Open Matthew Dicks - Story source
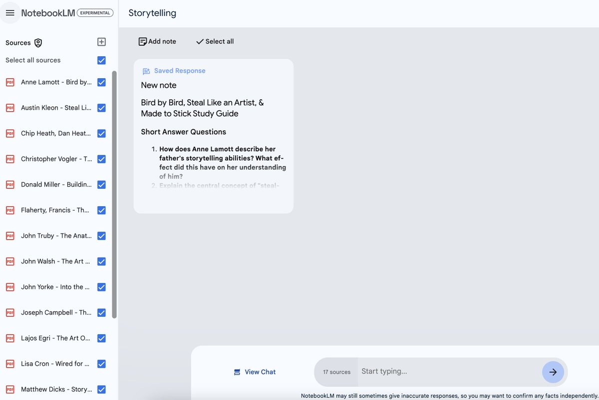Viewport: 599px width, 400px height. (56, 390)
